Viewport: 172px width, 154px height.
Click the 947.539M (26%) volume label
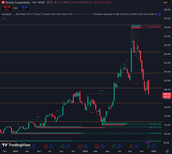[155, 124]
